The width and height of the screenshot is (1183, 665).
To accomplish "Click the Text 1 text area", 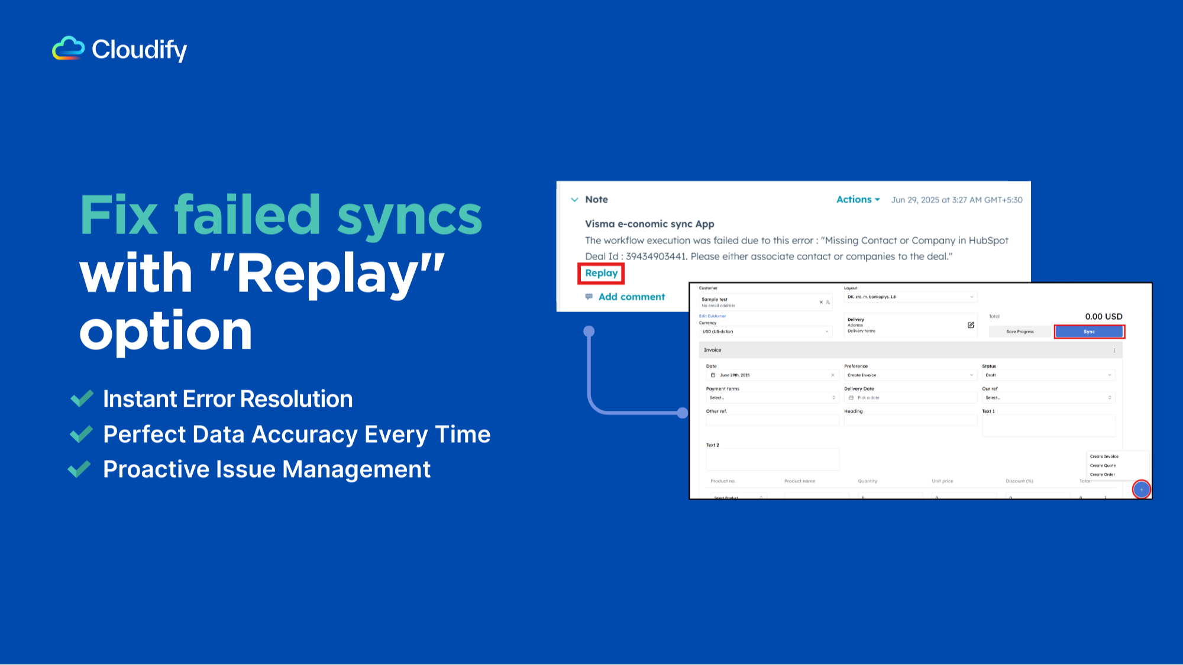I will point(1049,426).
